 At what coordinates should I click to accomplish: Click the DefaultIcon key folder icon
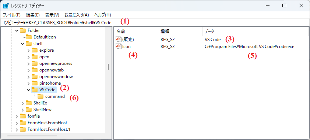coord(29,37)
